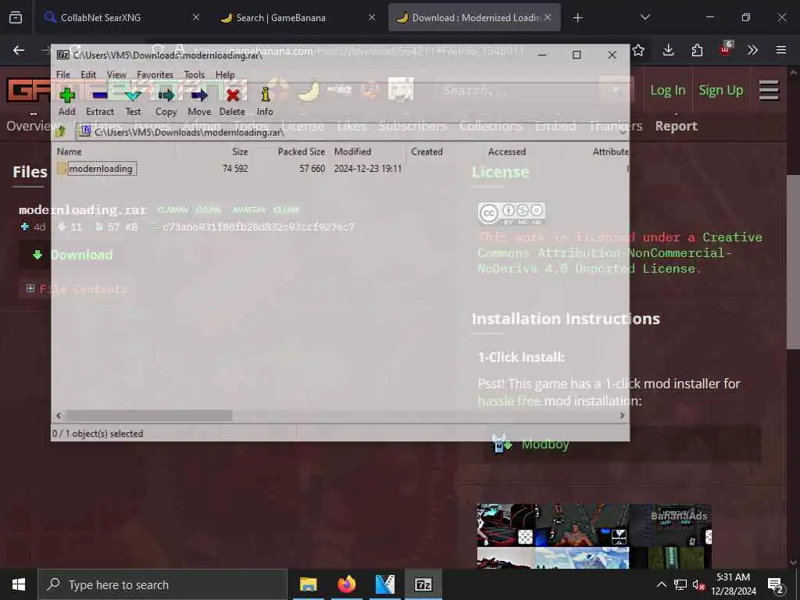Click the muted speaker volume tray icon
The image size is (800, 600).
698,584
